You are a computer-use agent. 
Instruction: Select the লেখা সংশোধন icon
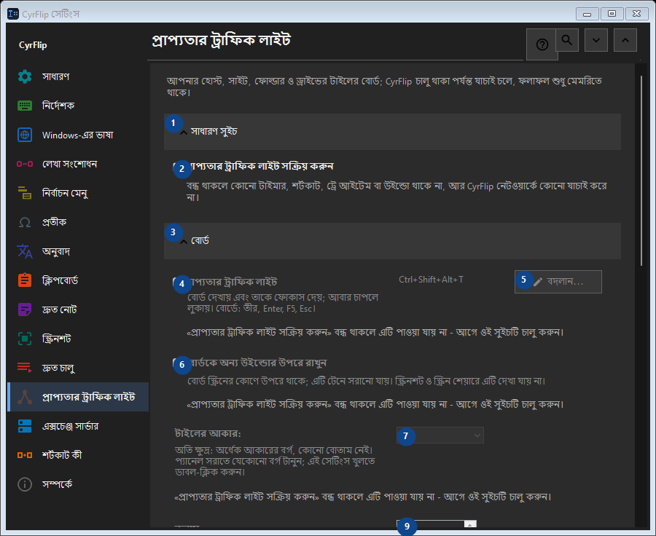coord(25,164)
